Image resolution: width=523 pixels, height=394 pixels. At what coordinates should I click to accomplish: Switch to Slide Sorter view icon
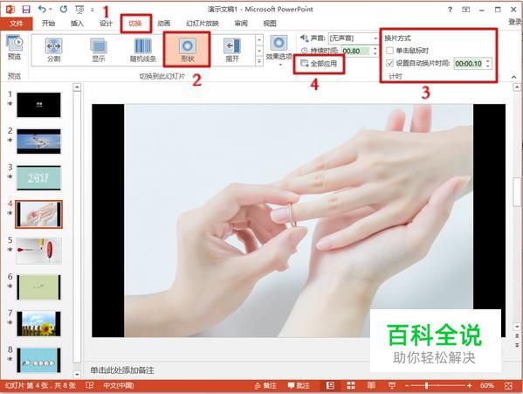351,385
